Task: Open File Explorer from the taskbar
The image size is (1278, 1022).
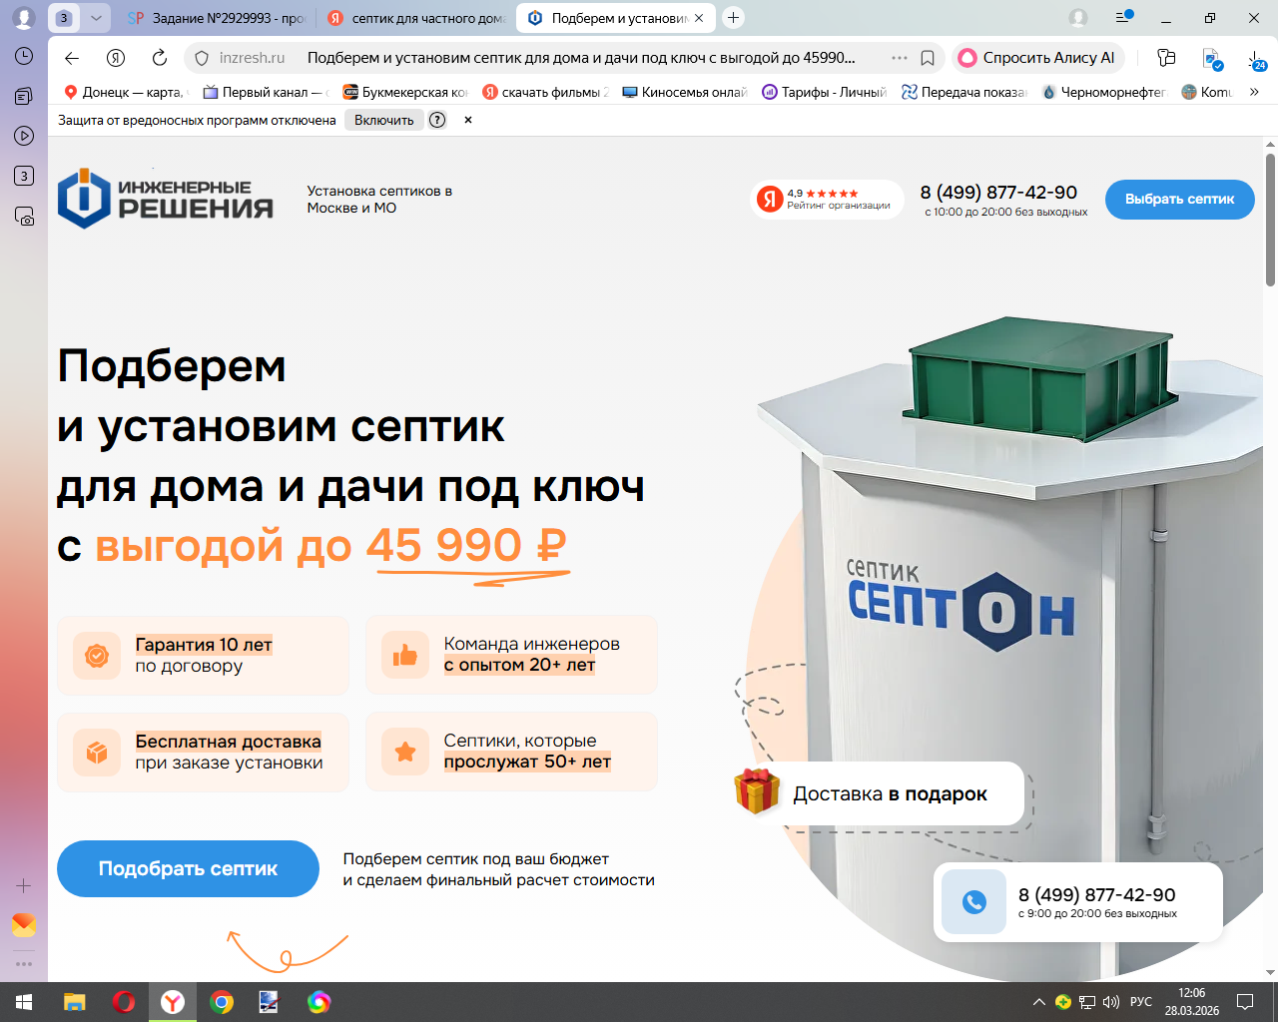Action: 75,1002
